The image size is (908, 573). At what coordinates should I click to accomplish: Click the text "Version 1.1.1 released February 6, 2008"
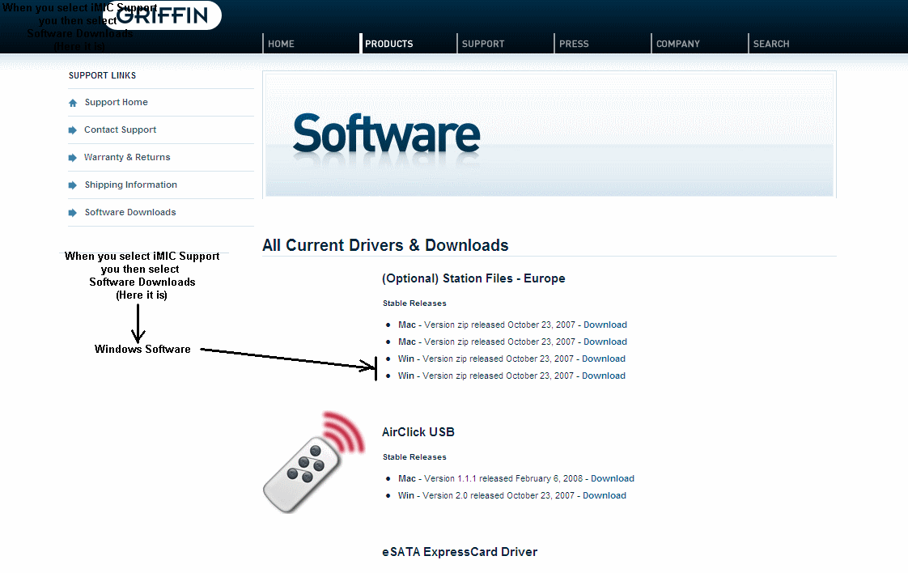tap(503, 478)
